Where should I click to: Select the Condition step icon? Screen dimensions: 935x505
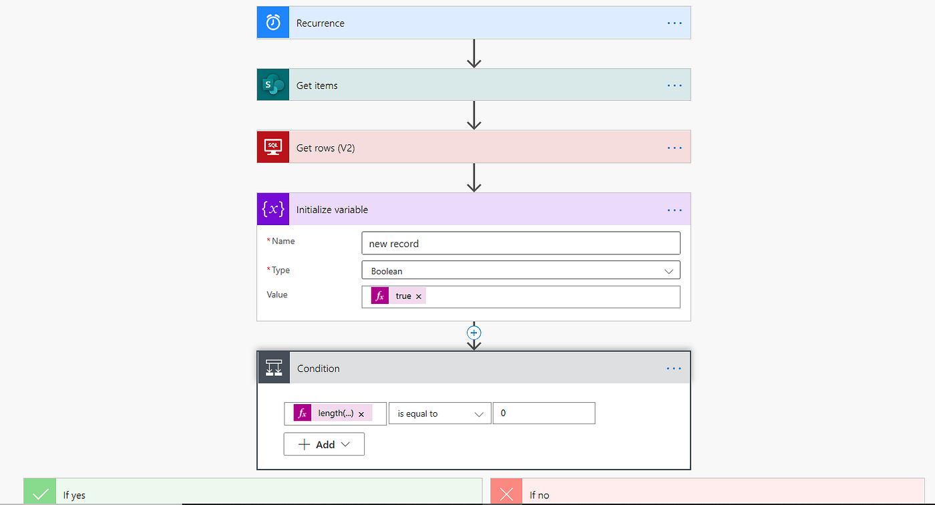point(273,367)
